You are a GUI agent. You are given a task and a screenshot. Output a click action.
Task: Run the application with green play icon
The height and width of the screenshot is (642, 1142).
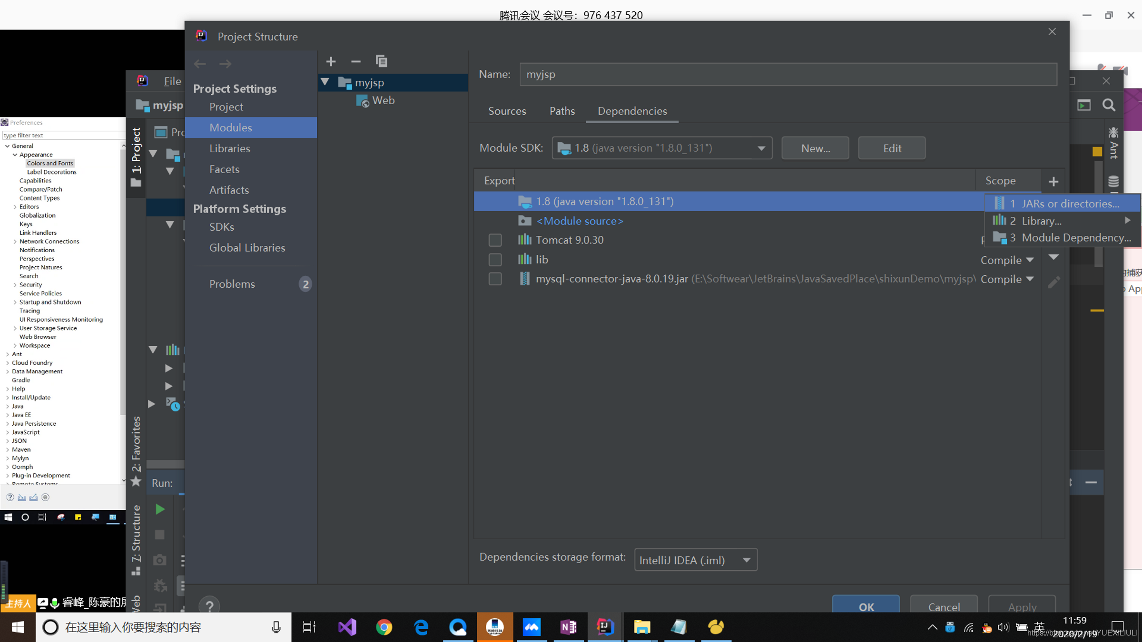click(160, 509)
